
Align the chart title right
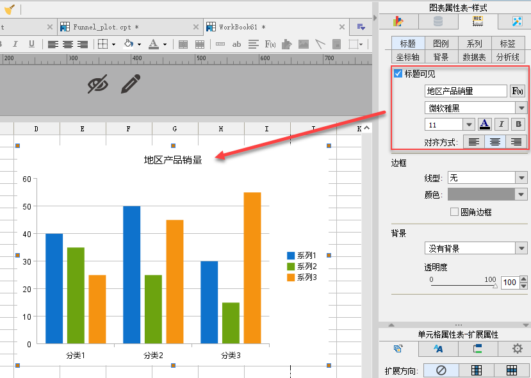[516, 142]
